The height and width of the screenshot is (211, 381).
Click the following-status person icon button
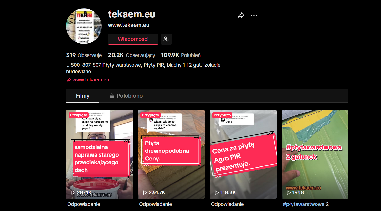click(166, 39)
